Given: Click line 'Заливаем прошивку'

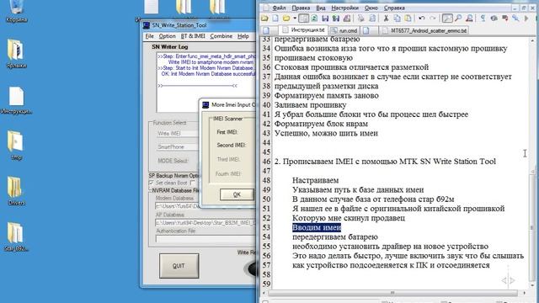Looking at the screenshot, I should coord(311,104).
